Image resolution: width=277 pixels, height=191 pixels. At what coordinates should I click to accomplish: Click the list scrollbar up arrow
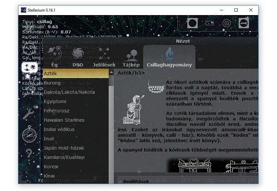tap(111, 72)
